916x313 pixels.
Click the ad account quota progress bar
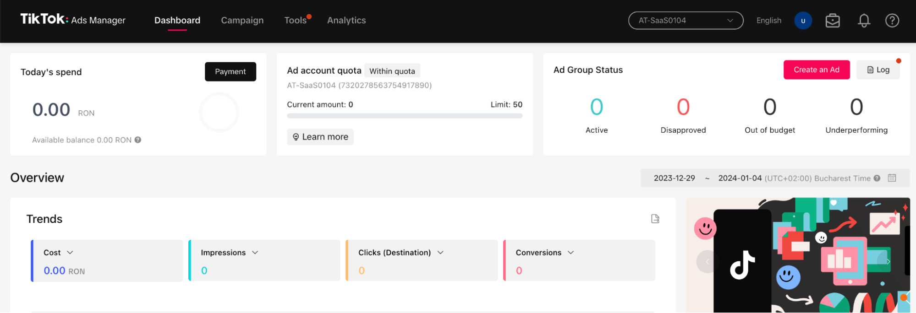(x=405, y=116)
